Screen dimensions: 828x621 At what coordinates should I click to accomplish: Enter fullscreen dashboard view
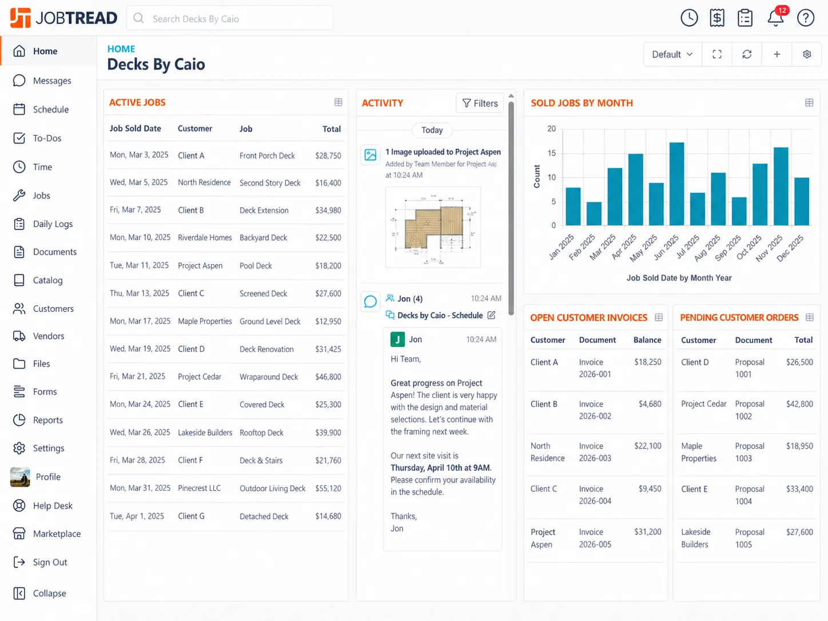(717, 54)
